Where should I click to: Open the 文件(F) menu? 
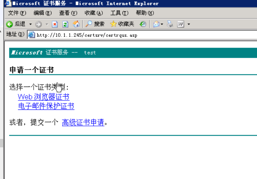pos(17,13)
